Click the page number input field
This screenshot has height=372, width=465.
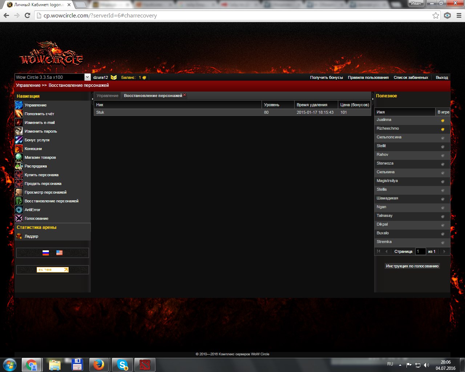420,251
